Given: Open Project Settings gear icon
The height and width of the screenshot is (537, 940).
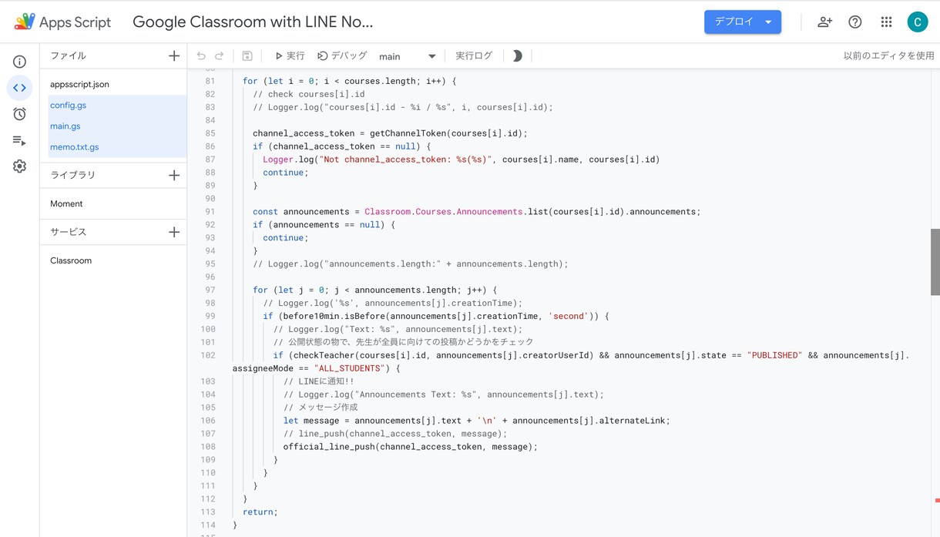Looking at the screenshot, I should pyautogui.click(x=20, y=166).
